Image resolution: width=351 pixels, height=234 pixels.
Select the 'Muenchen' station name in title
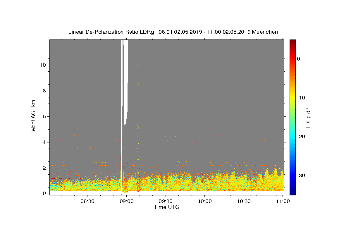pyautogui.click(x=265, y=32)
